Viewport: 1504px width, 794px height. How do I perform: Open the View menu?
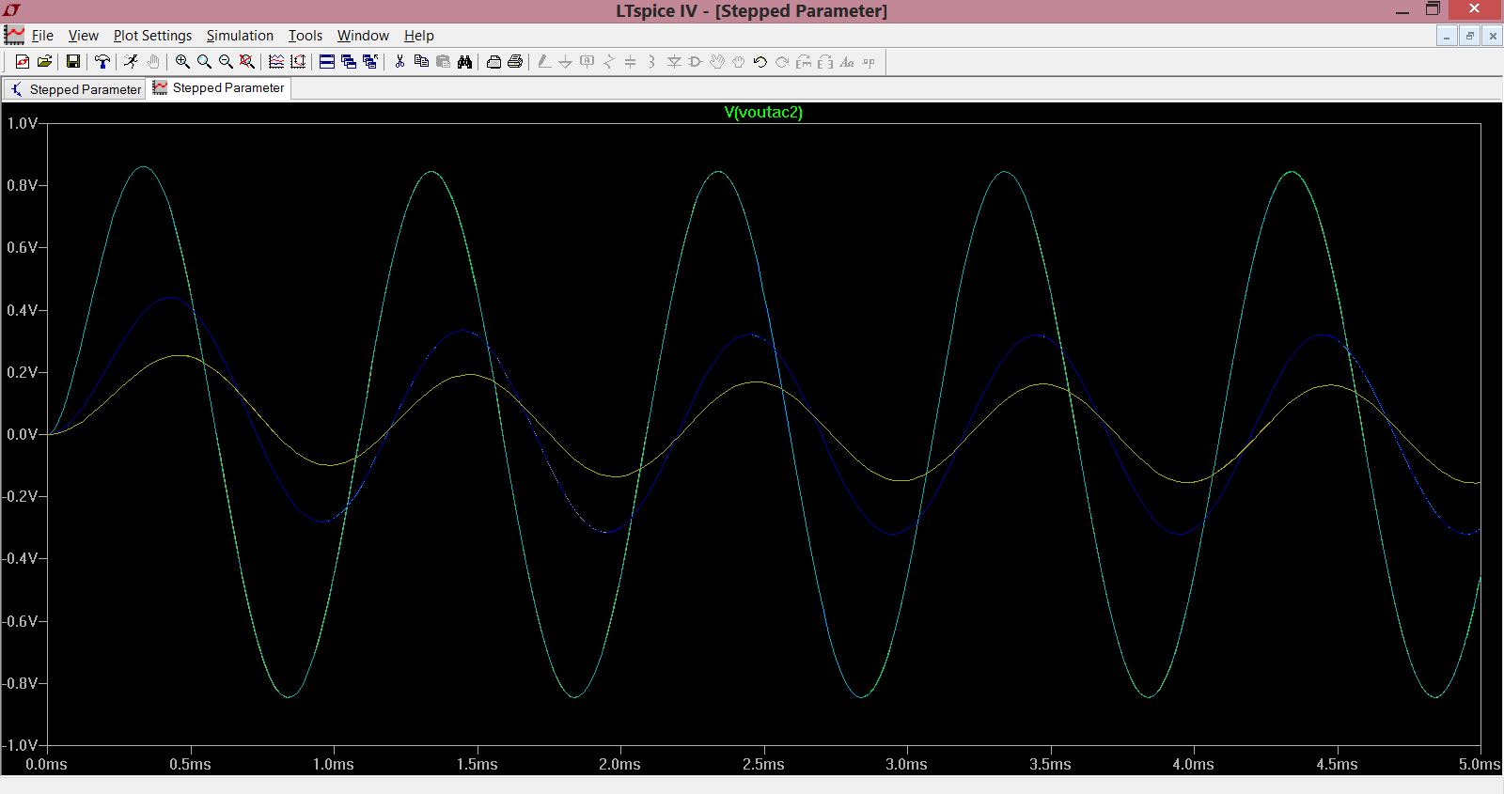pyautogui.click(x=84, y=36)
